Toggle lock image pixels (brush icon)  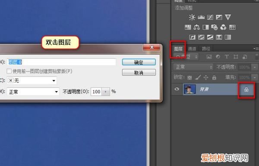coord(198,77)
